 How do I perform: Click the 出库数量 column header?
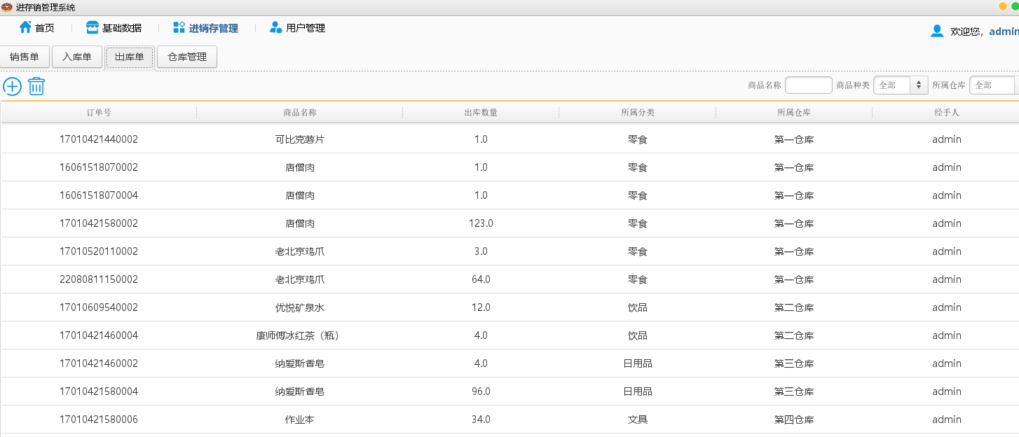coord(481,111)
